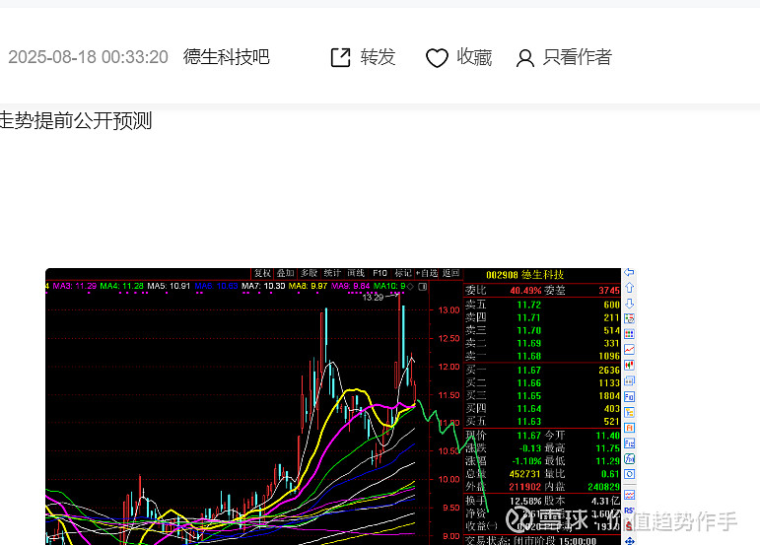
Task: Click the F12 sidebar icon
Action: point(629,443)
